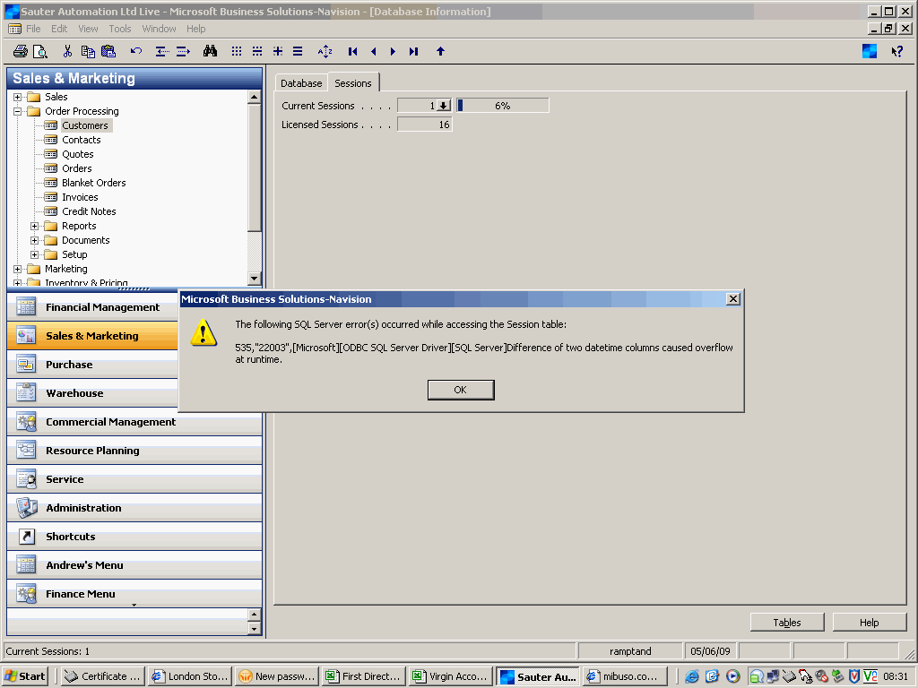The image size is (918, 688).
Task: Jump to last record arrow
Action: point(413,51)
